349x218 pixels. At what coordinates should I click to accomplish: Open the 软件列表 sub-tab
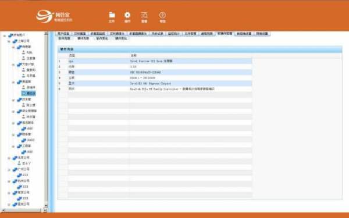(x=64, y=38)
